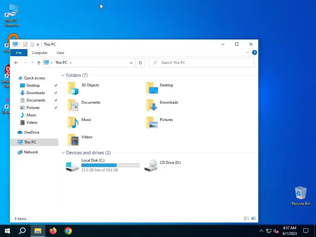This screenshot has height=237, width=316.
Task: Collapse the Devices and drives group
Action: coord(63,152)
